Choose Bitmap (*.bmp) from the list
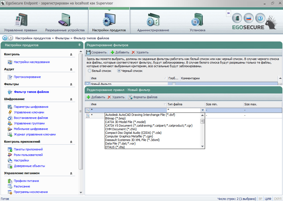The height and width of the screenshot is (201, 283). (115, 118)
